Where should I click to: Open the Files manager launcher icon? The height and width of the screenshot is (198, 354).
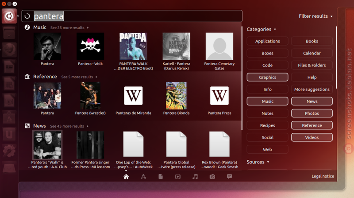click(9, 33)
